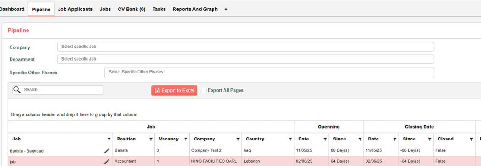Select the Barista - Baghdad job cell
481x166 pixels.
pos(60,151)
